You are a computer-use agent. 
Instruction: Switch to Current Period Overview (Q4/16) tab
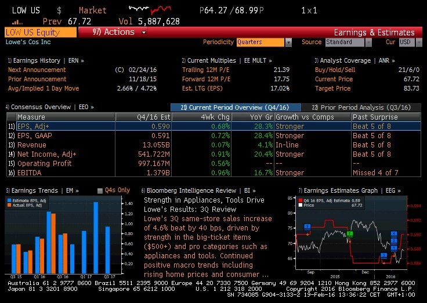pos(236,107)
